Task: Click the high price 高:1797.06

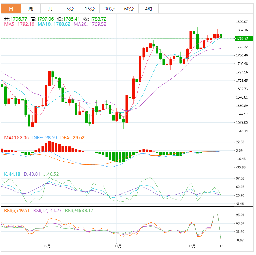Action: (42, 19)
